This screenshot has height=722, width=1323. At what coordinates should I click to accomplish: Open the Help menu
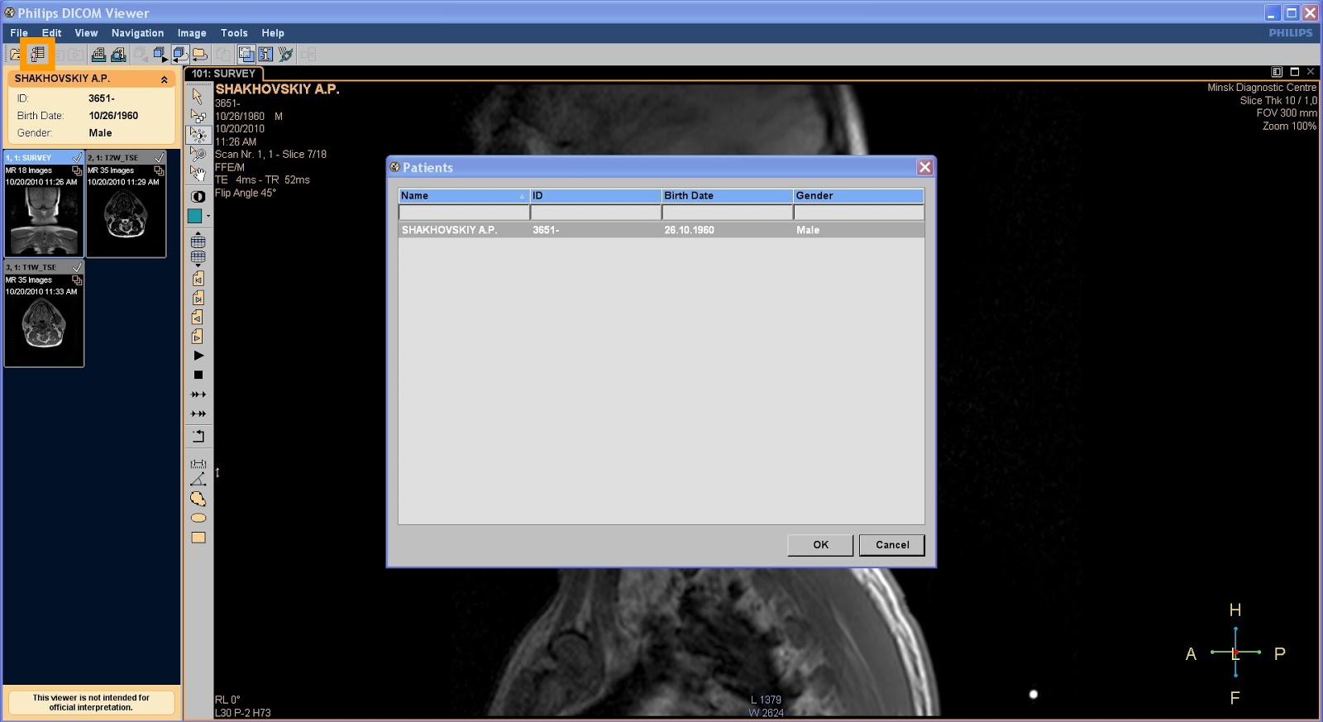273,33
